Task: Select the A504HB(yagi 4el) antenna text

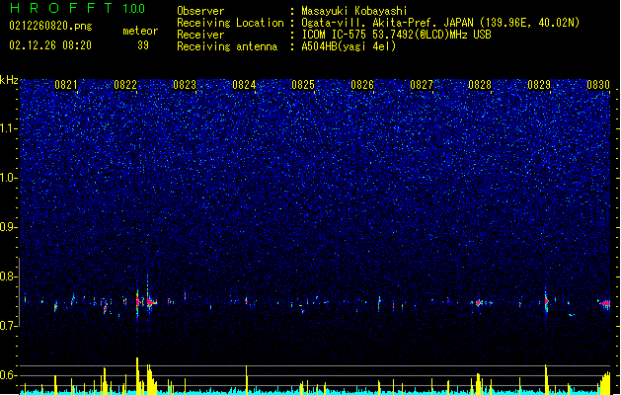Action: tap(349, 46)
